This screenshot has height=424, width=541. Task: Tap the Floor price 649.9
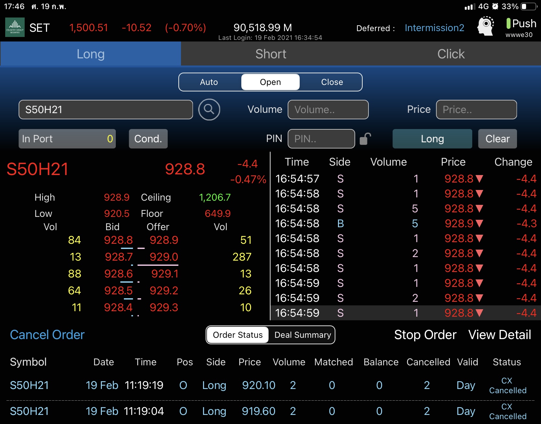pos(218,213)
